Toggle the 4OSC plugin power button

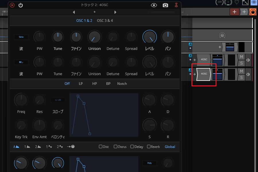tap(21, 5)
